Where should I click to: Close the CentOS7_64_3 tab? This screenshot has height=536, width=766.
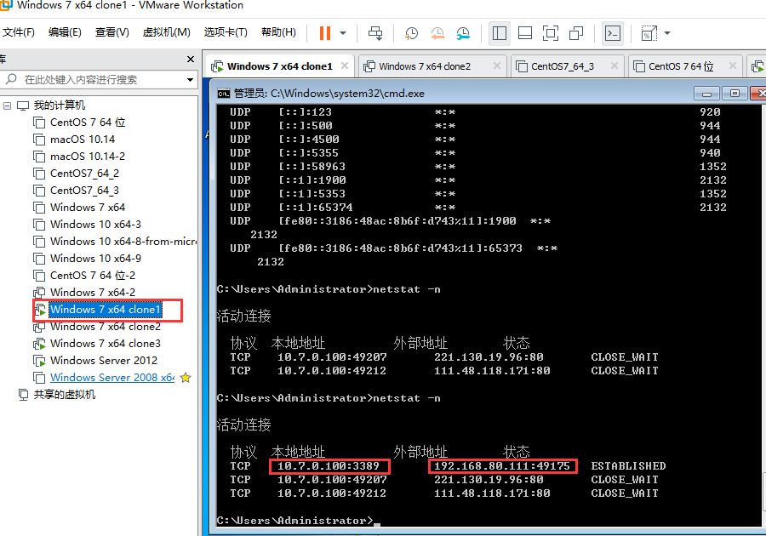(x=615, y=66)
